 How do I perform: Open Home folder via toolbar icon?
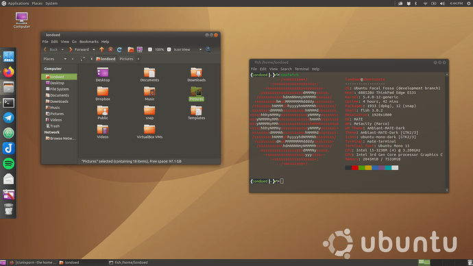pyautogui.click(x=131, y=49)
